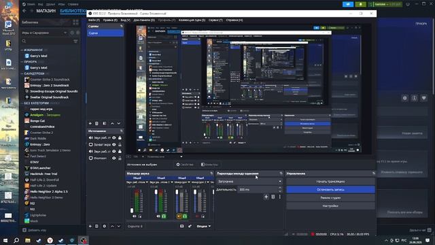The image size is (435, 245).
Task: Mute the 'Звук раб. стола 2' mixer channel
Action: pyautogui.click(x=158, y=216)
